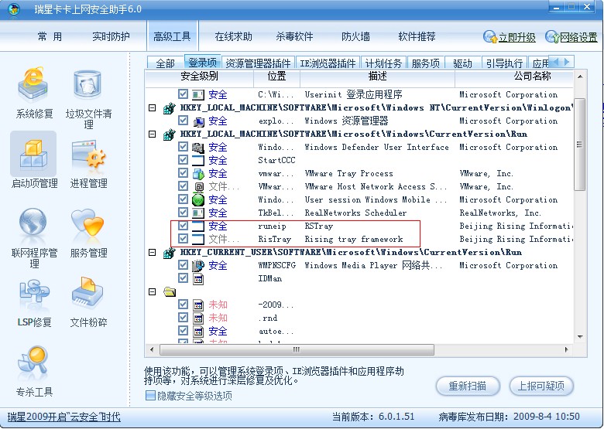Click the explorer entry icon
Image resolution: width=604 pixels, height=429 pixels.
198,121
